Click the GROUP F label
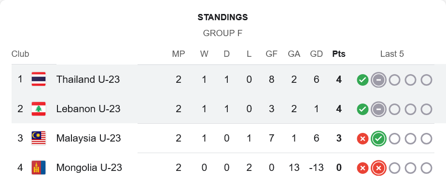 223,33
